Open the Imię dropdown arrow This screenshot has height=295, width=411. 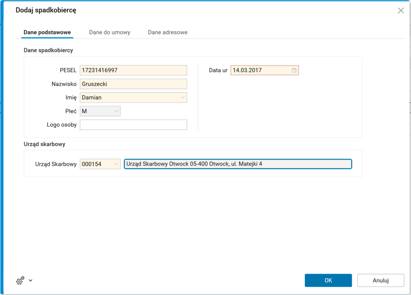(x=183, y=98)
